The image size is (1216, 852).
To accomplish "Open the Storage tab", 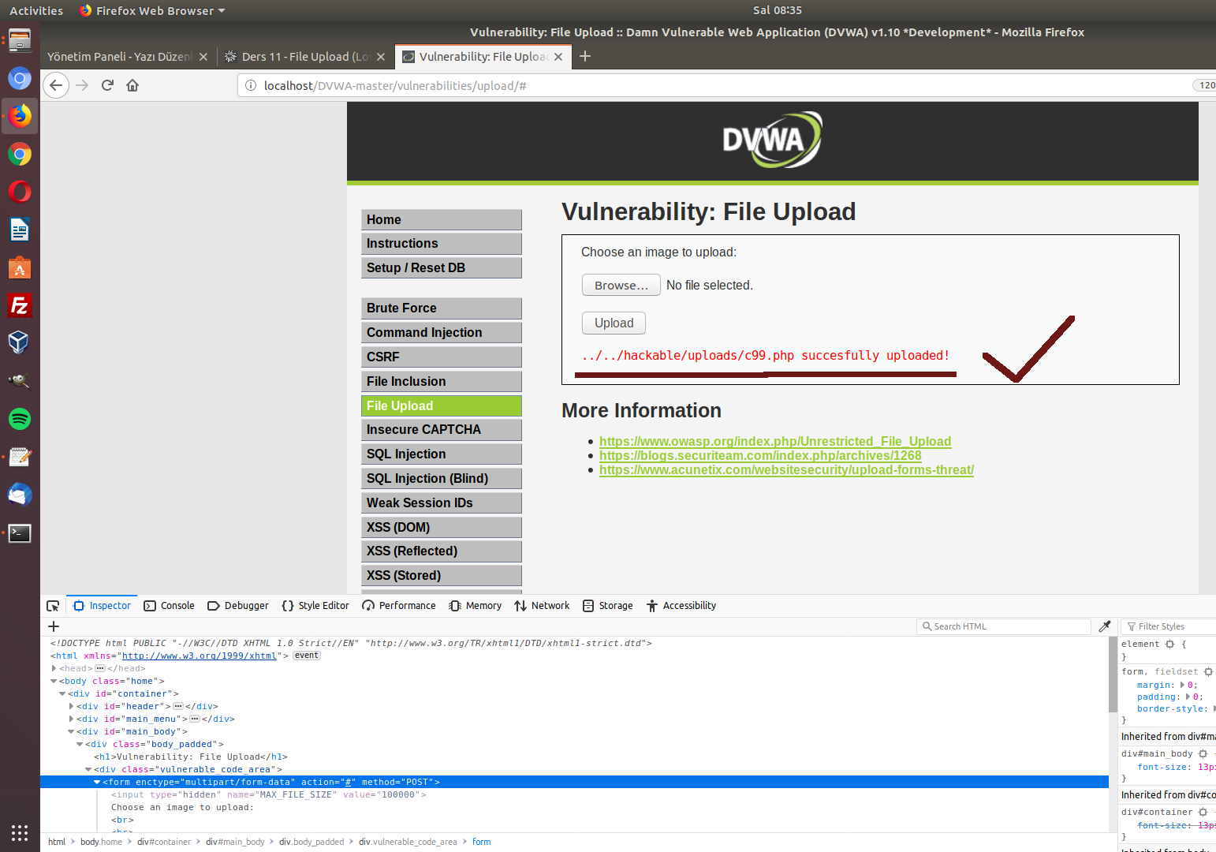I will point(607,606).
